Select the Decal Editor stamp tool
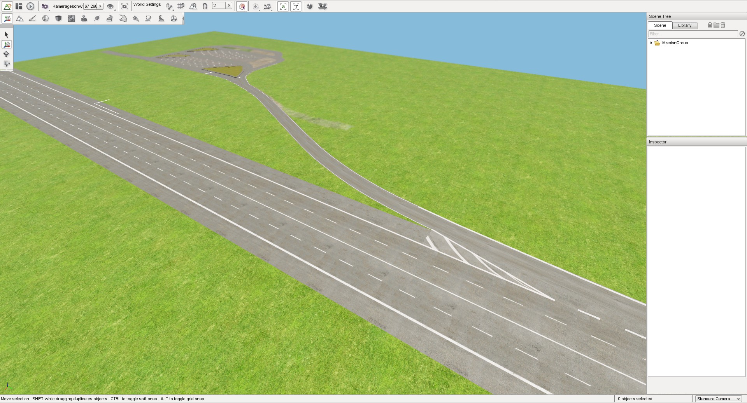Viewport: 747px width, 403px height. (84, 19)
